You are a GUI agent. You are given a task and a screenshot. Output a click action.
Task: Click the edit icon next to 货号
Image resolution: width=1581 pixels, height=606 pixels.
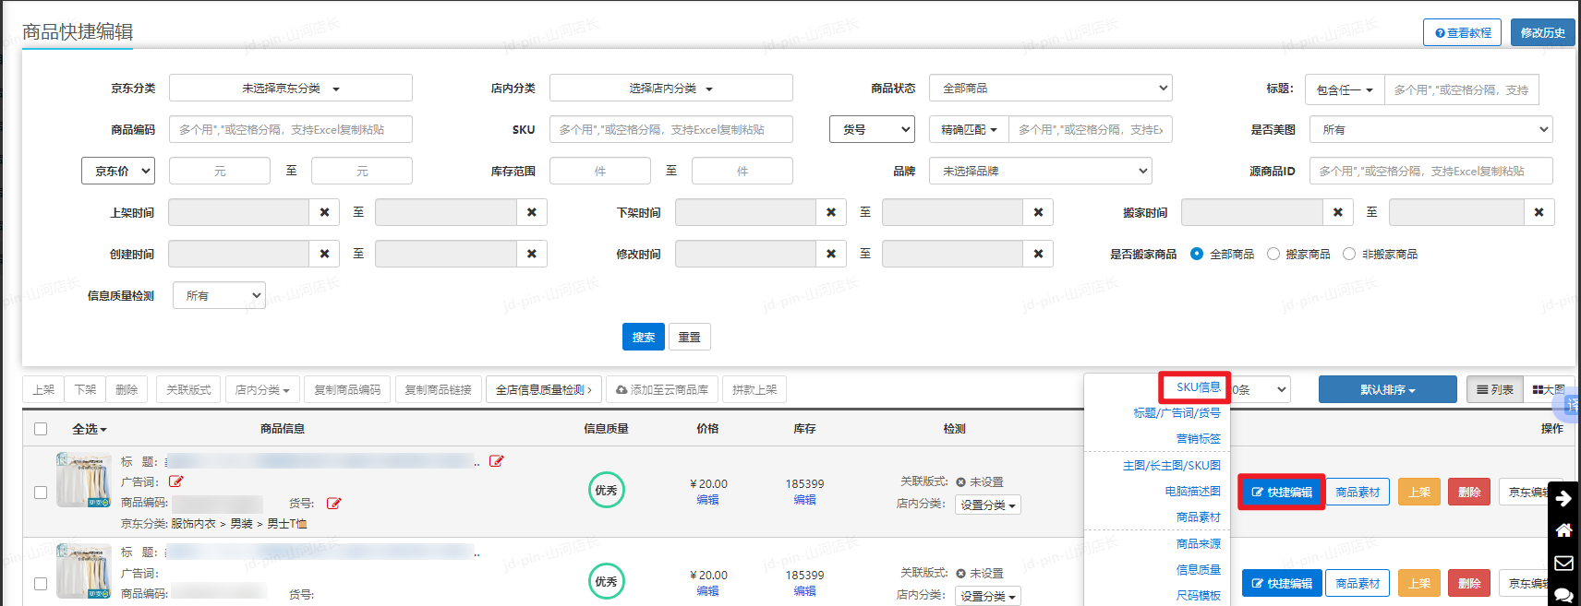(x=333, y=504)
